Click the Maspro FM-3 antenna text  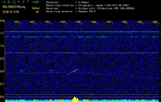click(87, 11)
